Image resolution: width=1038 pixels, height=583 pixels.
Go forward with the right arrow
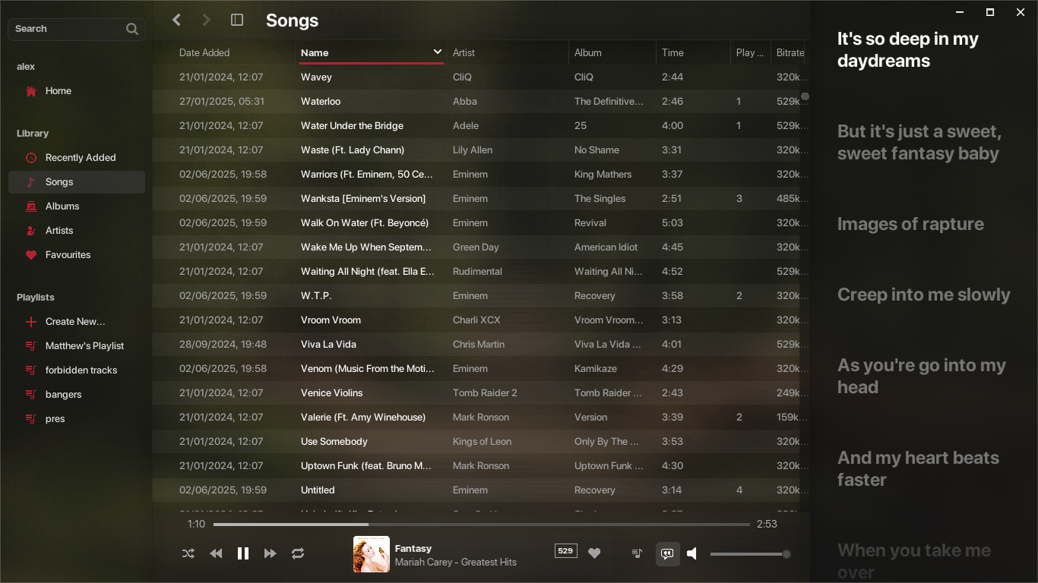(x=206, y=20)
